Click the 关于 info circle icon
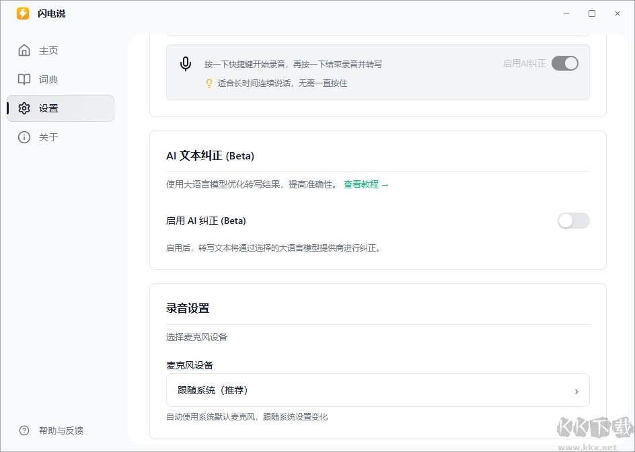This screenshot has width=635, height=452. coord(24,137)
